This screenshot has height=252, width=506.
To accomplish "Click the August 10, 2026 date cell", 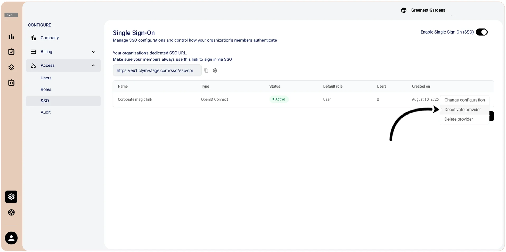I will click(x=425, y=99).
